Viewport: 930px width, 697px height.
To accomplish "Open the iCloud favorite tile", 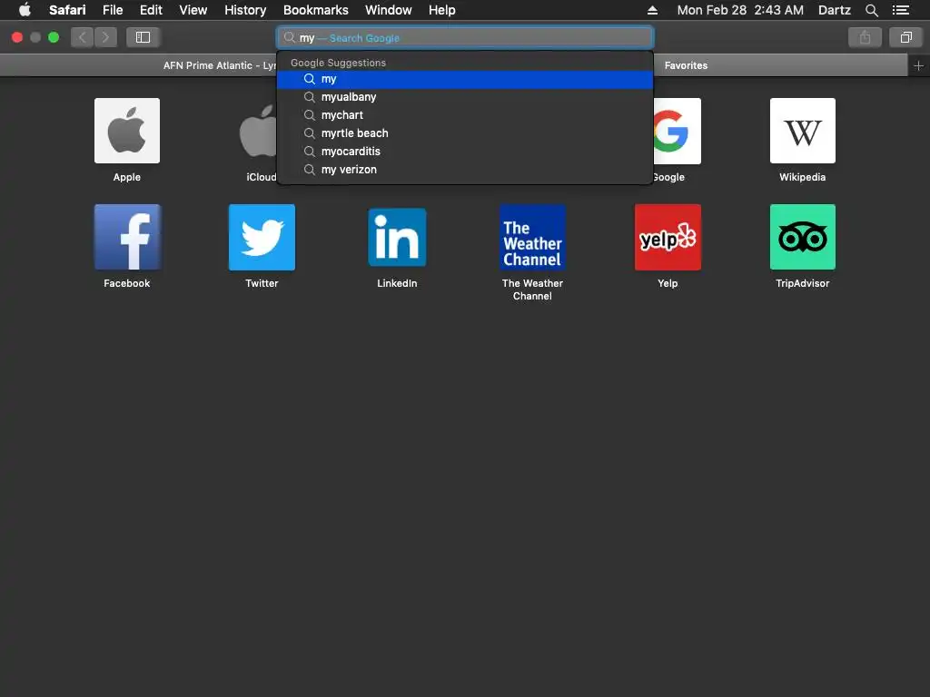I will [x=259, y=131].
